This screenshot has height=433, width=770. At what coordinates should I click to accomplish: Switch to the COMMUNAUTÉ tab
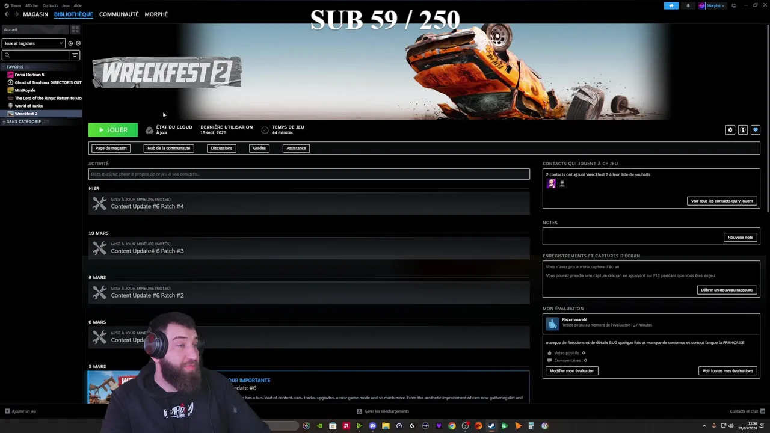pyautogui.click(x=119, y=14)
